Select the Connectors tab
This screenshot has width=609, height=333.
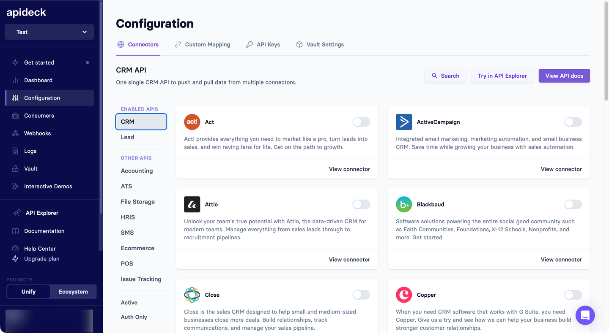tap(138, 44)
